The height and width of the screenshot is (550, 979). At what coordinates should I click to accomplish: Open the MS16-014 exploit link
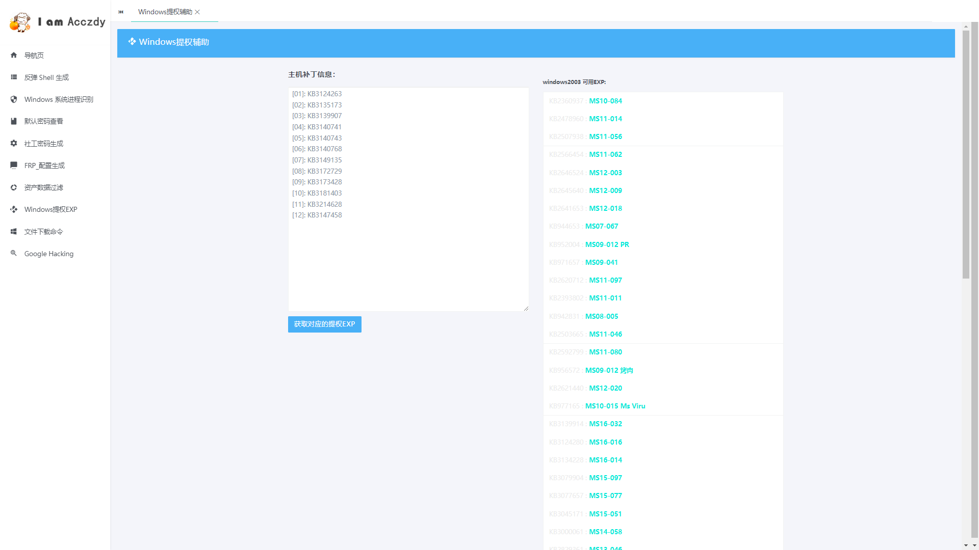605,460
